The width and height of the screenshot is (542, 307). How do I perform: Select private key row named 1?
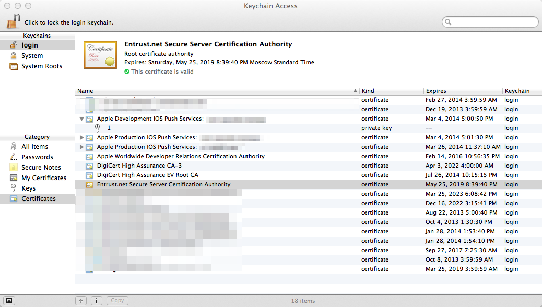308,128
